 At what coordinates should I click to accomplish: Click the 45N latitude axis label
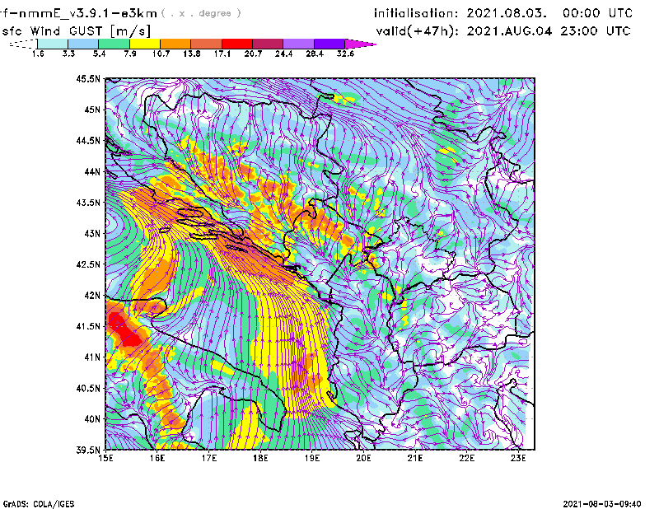(92, 110)
